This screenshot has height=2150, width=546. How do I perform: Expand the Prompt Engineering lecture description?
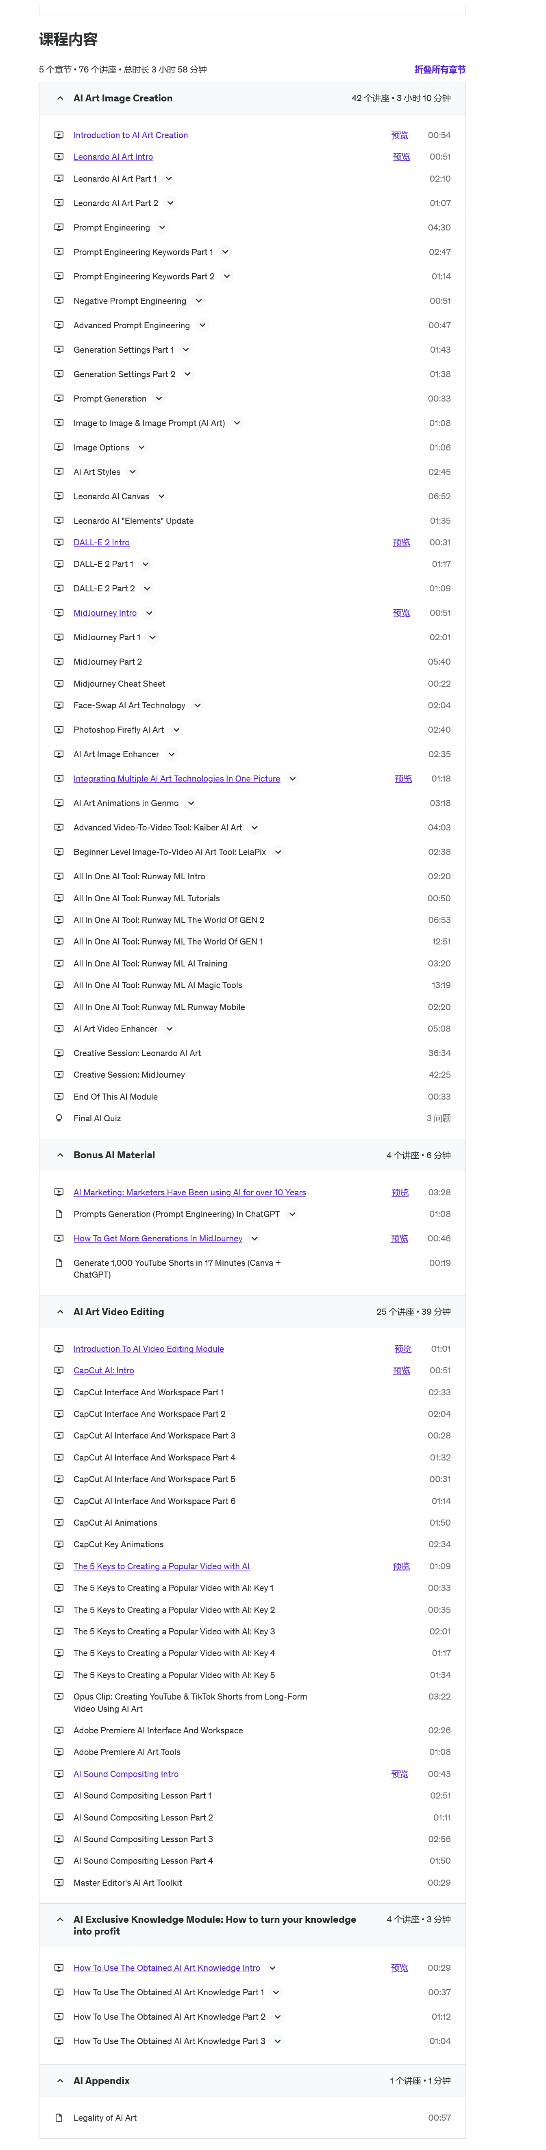(x=163, y=228)
